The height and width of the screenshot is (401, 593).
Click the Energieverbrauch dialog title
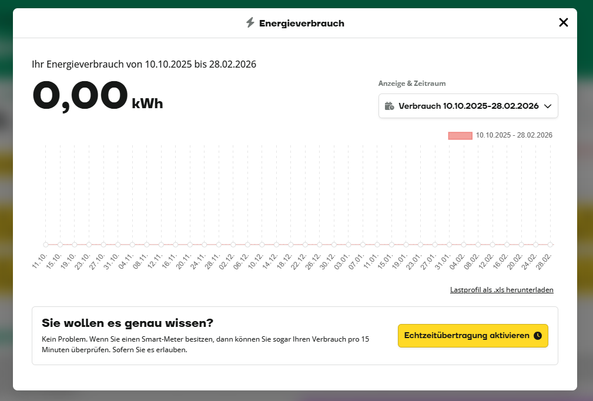tap(302, 24)
